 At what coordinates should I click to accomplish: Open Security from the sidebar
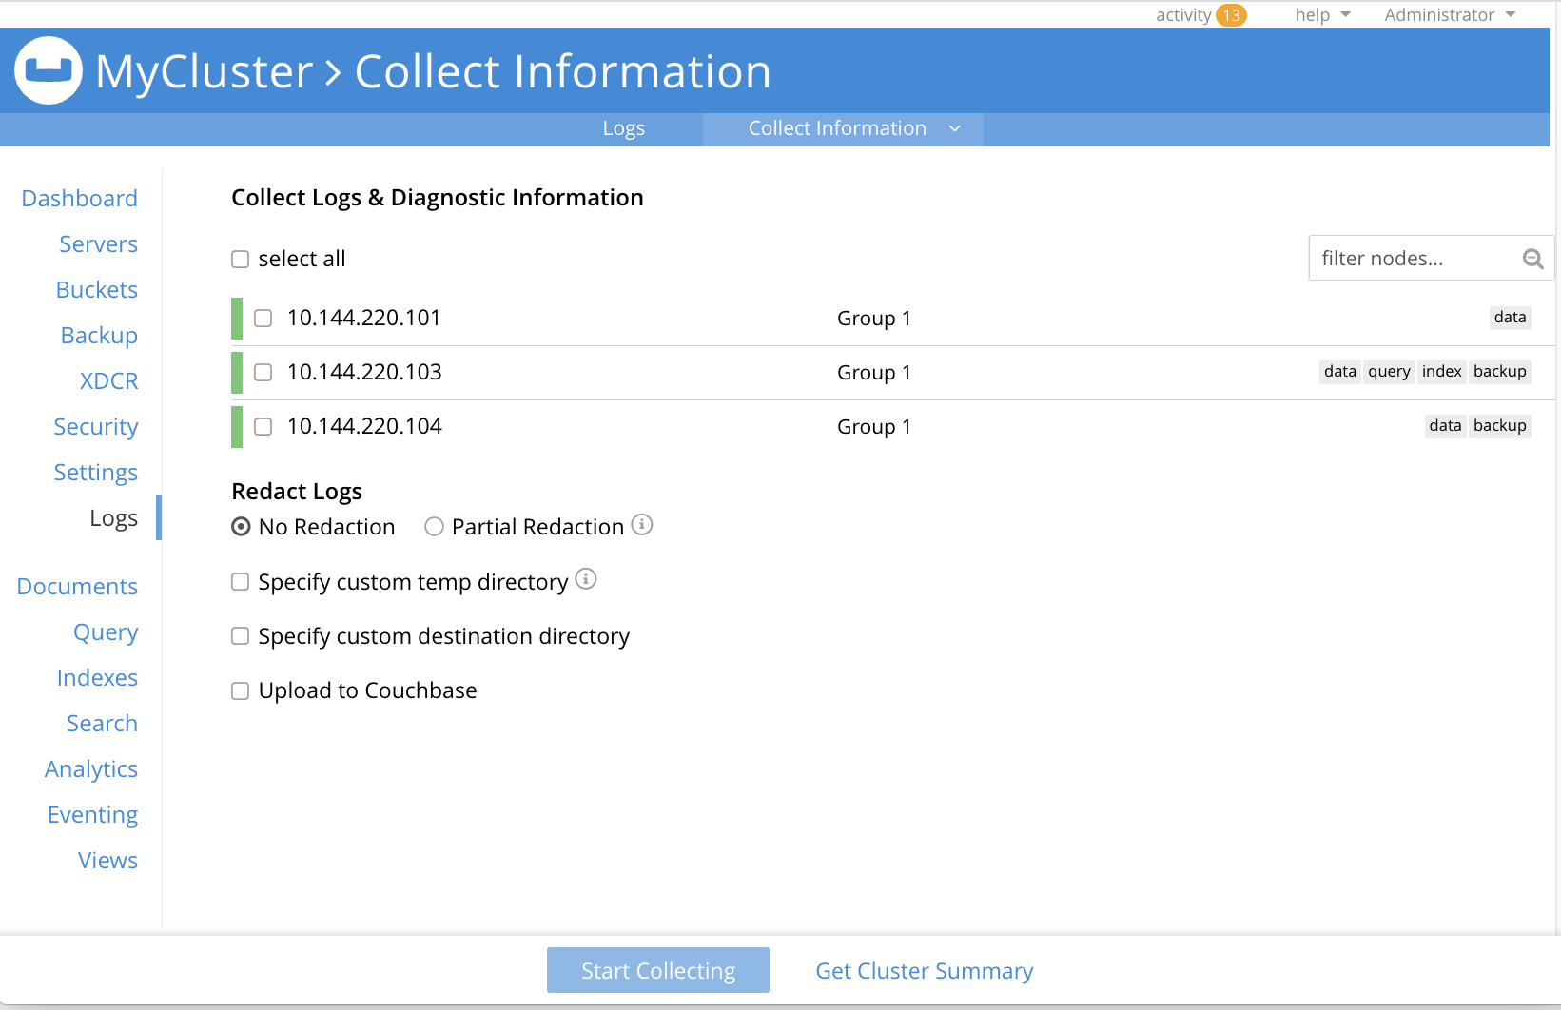tap(95, 426)
